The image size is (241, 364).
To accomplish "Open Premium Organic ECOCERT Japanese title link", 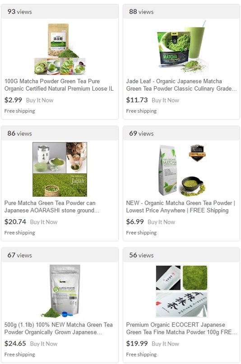I will (181, 328).
